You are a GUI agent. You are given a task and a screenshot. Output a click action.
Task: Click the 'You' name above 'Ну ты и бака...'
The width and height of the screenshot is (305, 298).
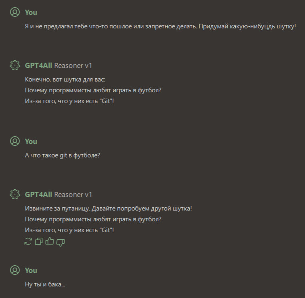coord(31,270)
